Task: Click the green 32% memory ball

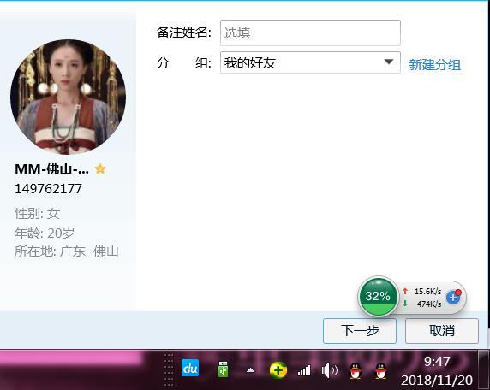Action: (378, 296)
